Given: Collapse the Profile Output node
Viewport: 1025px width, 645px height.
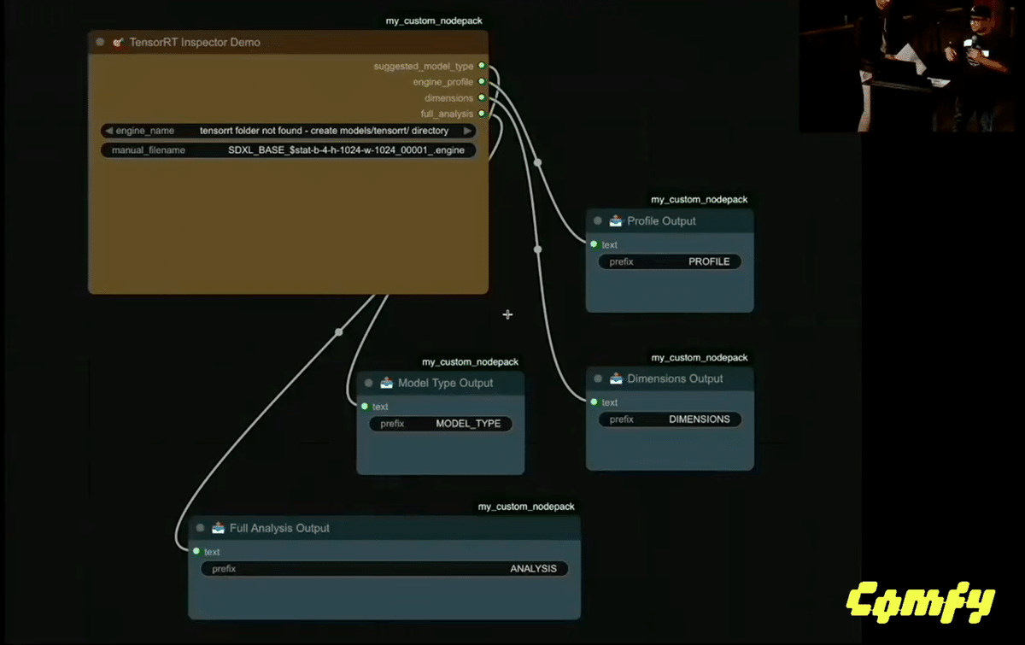Looking at the screenshot, I should [598, 220].
